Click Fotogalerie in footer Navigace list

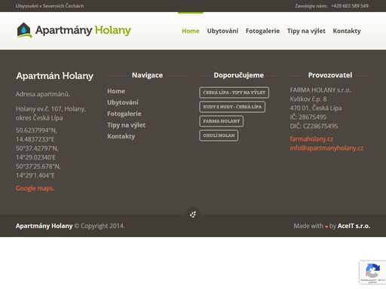tap(124, 114)
